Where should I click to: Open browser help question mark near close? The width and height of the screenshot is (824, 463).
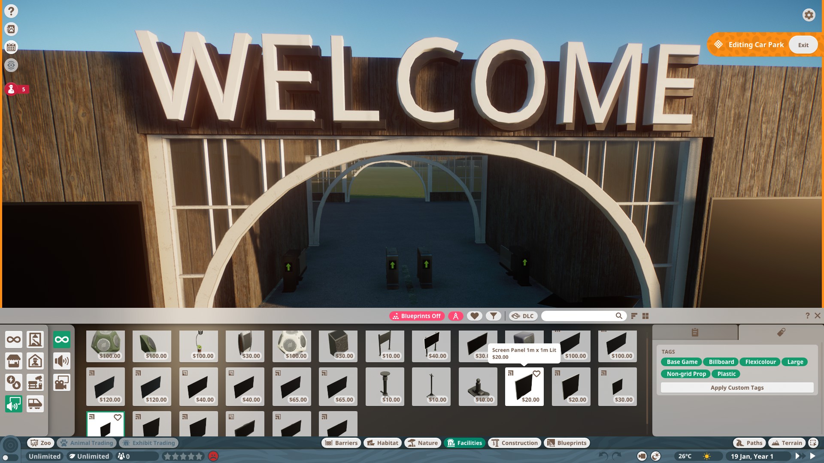pyautogui.click(x=807, y=316)
